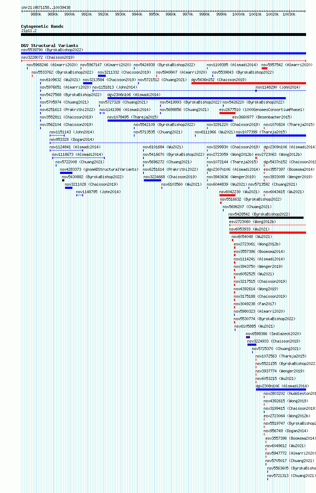Click the nsv3049238 (Fan2017) label

coord(255,304)
